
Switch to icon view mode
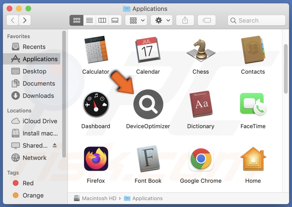(x=77, y=21)
